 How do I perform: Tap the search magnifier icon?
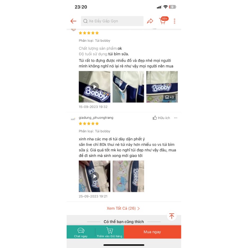[85, 21]
